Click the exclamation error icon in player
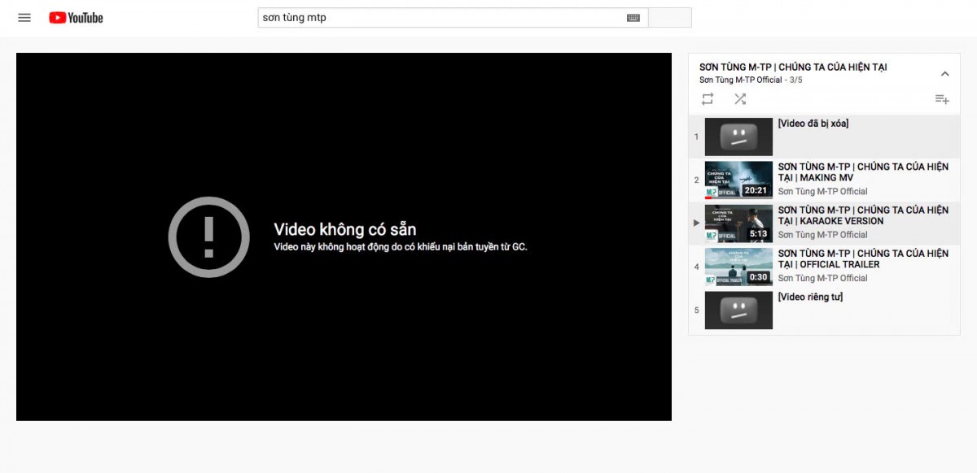977x473 pixels. point(209,236)
